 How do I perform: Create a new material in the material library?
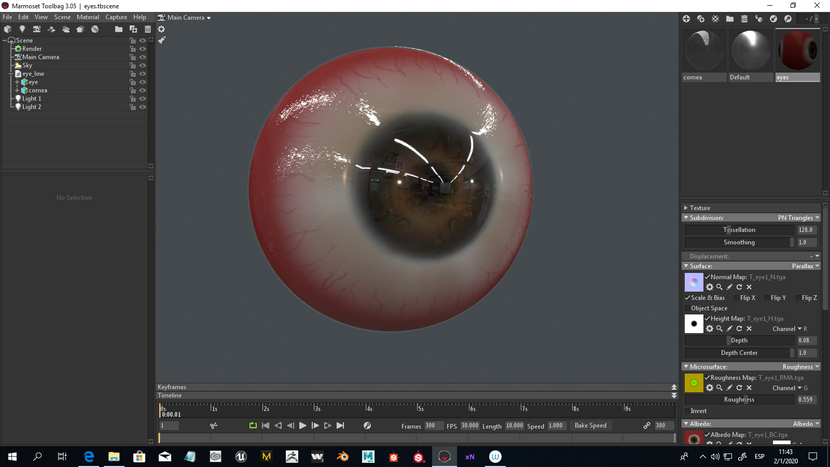click(686, 19)
